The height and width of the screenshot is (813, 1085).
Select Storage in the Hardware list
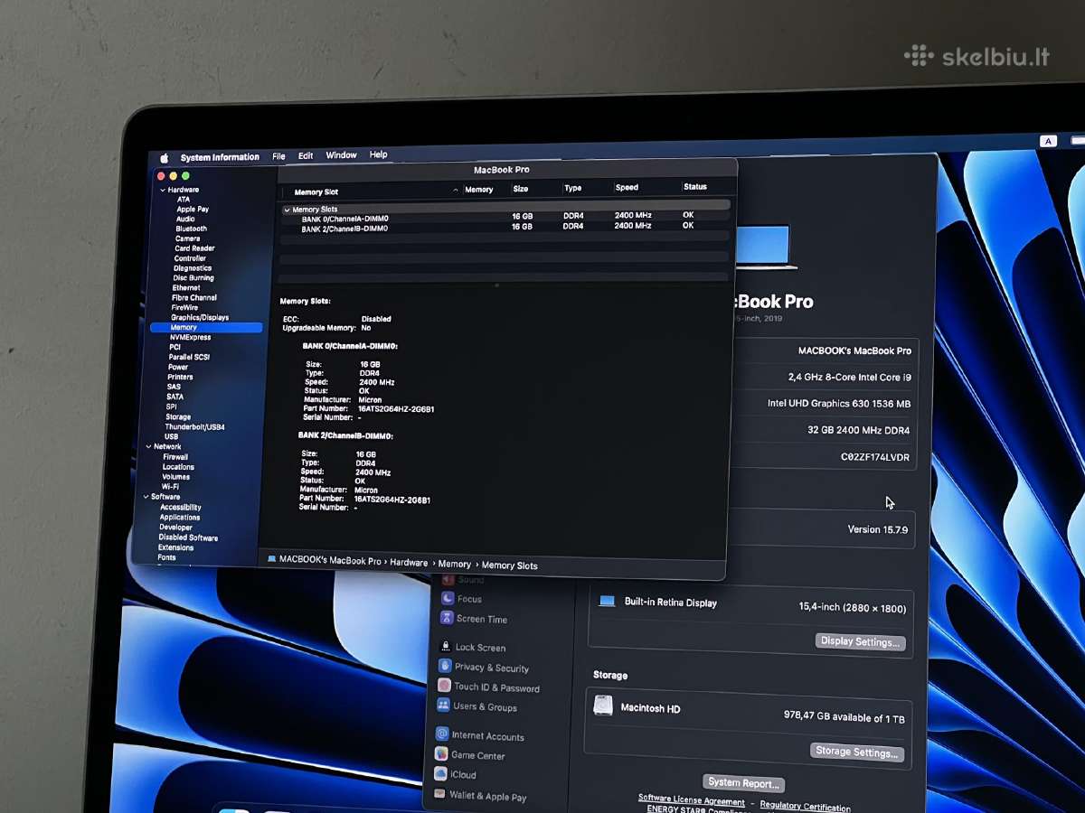(178, 416)
